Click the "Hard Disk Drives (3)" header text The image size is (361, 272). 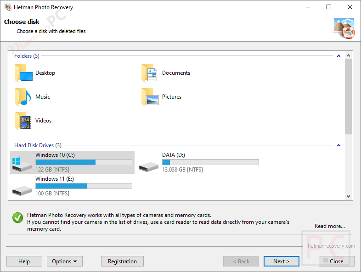(38, 145)
